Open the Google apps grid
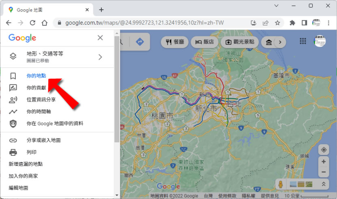Image resolution: width=337 pixels, height=199 pixels. pos(303,41)
